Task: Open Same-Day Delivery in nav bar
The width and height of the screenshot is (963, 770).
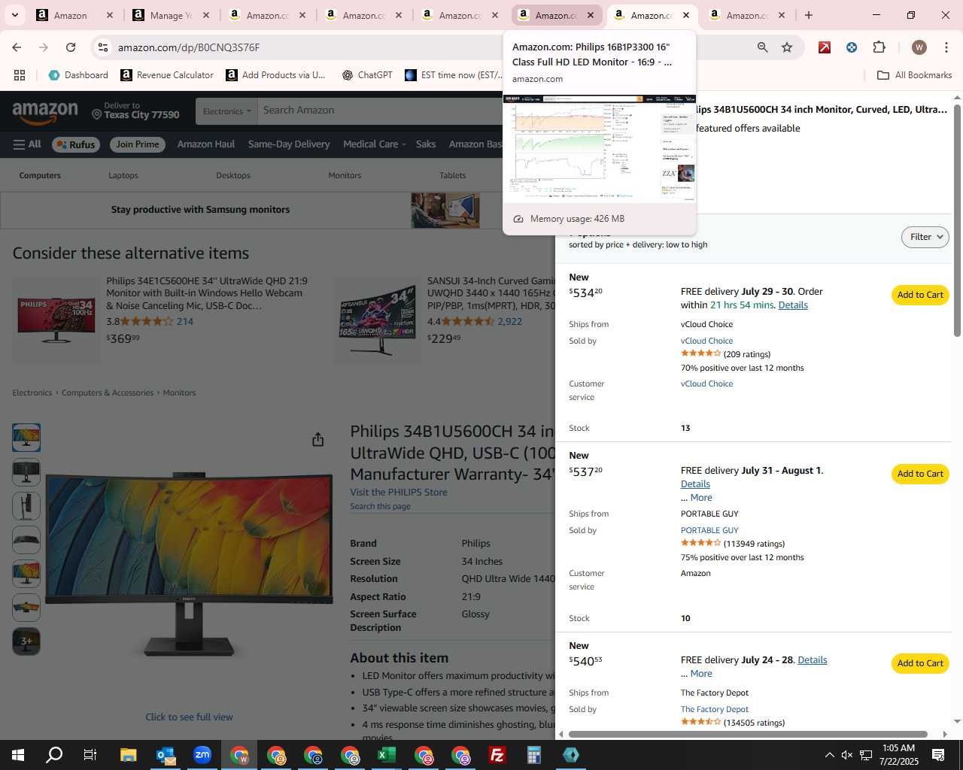Action: [x=289, y=144]
